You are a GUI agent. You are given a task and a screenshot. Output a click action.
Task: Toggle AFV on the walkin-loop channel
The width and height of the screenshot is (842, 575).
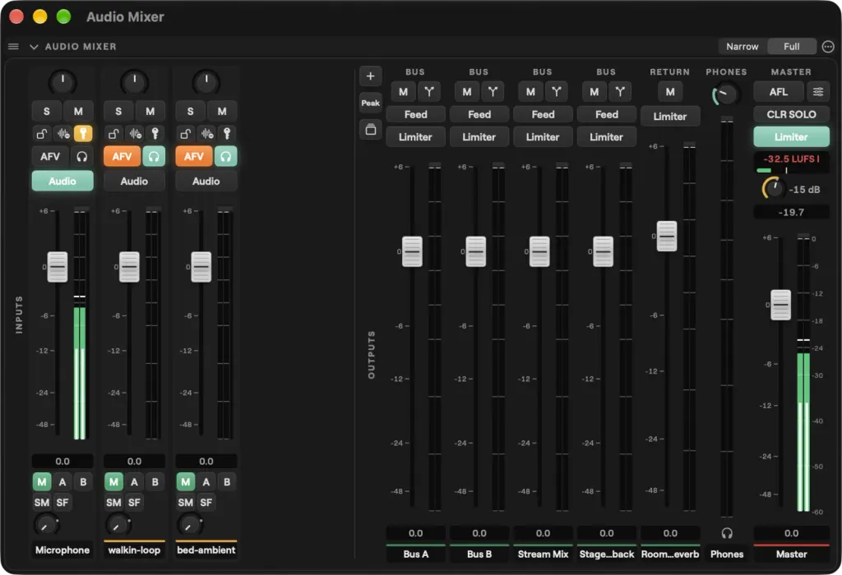click(122, 157)
